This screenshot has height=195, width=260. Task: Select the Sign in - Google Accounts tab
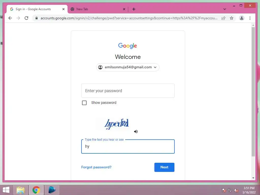pyautogui.click(x=37, y=9)
